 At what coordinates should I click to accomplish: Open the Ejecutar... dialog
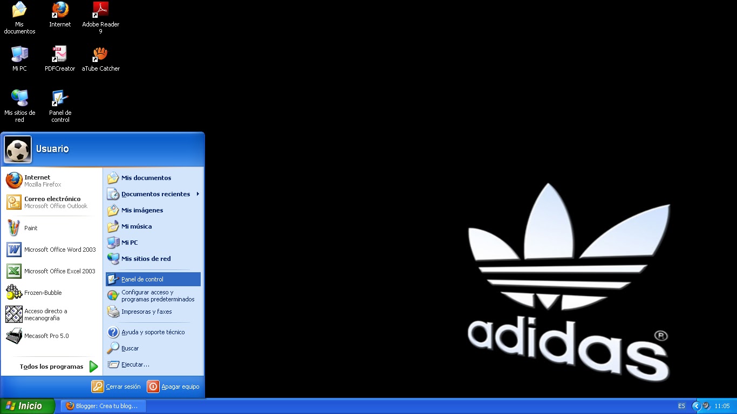tap(153, 364)
